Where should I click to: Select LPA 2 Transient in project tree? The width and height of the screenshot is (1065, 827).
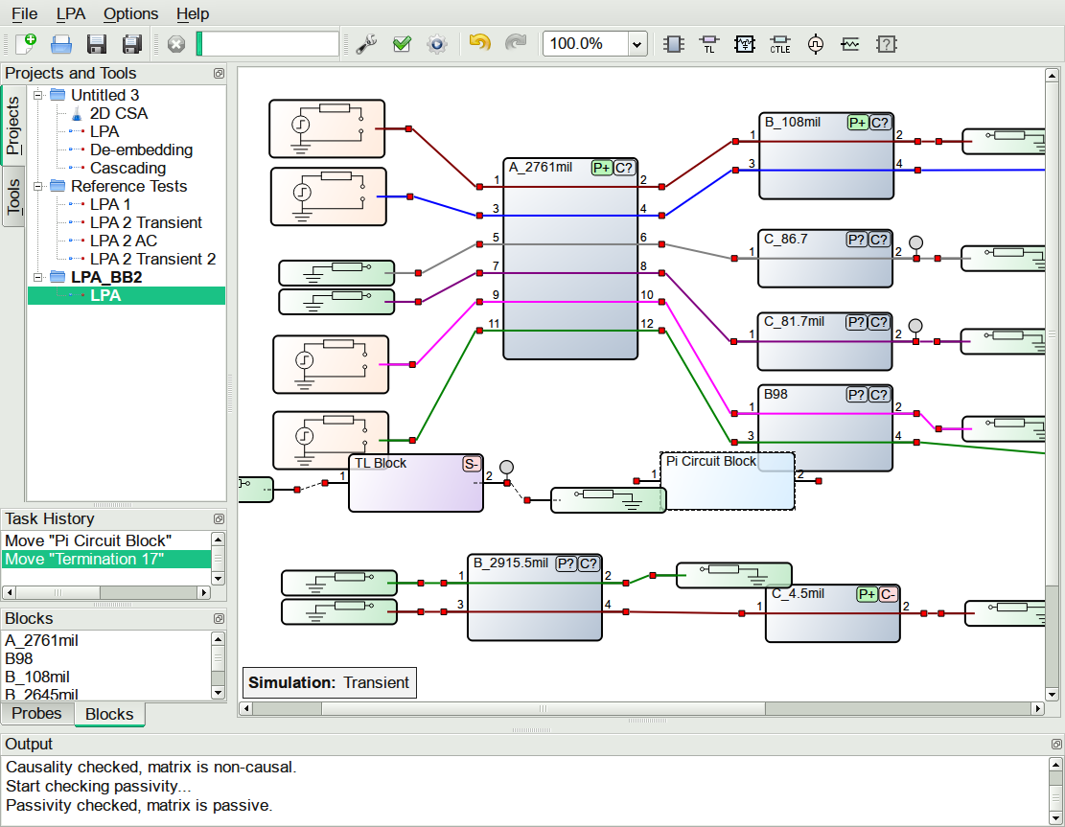146,222
